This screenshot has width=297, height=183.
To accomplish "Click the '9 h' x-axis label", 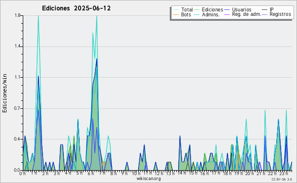I will (125, 174).
